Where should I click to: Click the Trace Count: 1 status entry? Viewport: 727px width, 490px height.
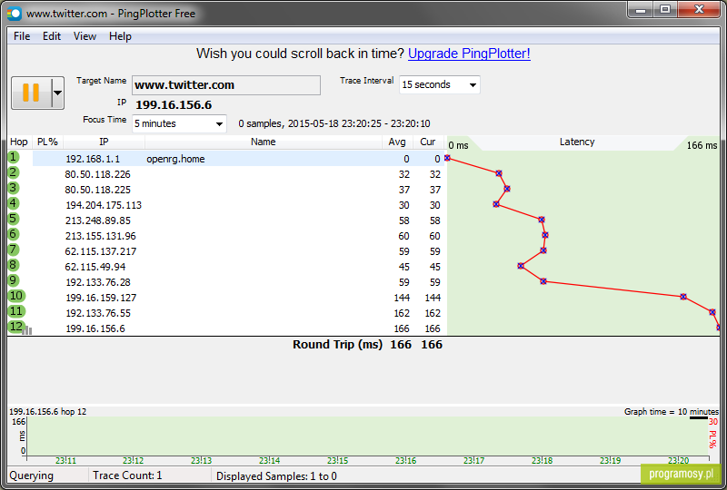[x=127, y=475]
